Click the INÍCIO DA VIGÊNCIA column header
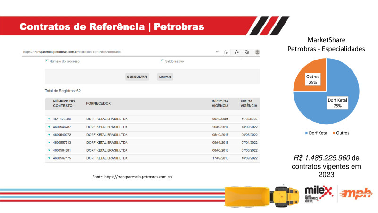378x213 pixels. click(x=220, y=103)
